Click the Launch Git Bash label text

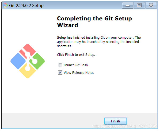tap(76, 65)
